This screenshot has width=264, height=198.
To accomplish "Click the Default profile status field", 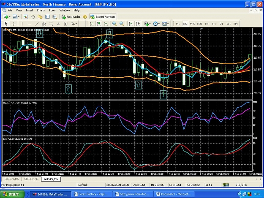I will 91,185.
